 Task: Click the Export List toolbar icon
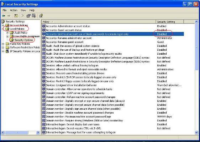click(34, 16)
